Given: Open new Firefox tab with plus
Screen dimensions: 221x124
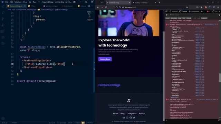Looking at the screenshot, I should click(160, 2).
